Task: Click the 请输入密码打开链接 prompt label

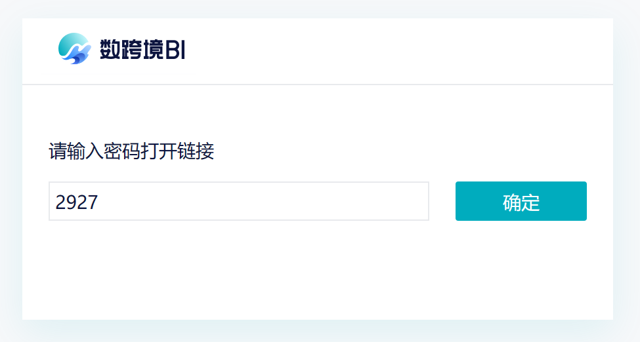Action: pos(131,152)
